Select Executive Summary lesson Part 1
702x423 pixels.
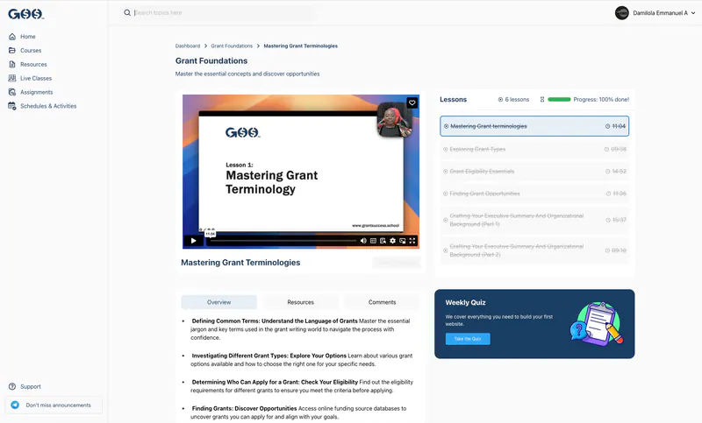(534, 220)
